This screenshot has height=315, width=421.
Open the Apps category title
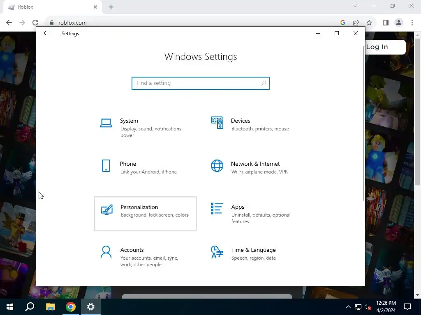click(238, 207)
